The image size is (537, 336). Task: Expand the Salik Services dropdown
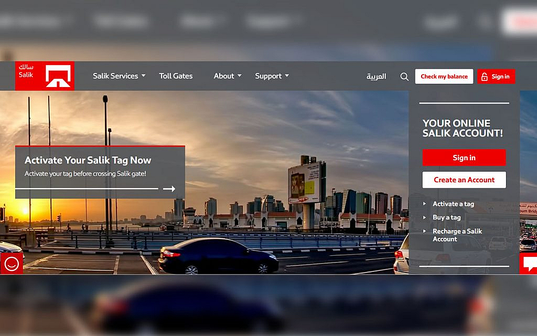tap(119, 76)
